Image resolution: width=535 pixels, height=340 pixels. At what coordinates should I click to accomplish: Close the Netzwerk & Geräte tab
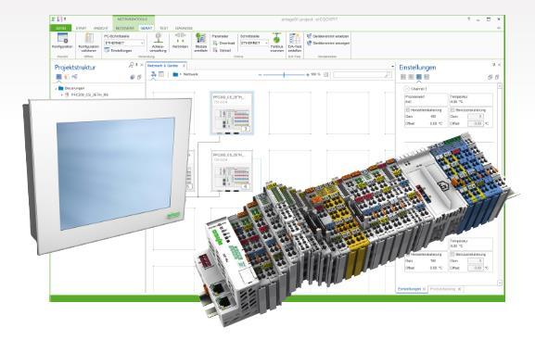click(184, 66)
